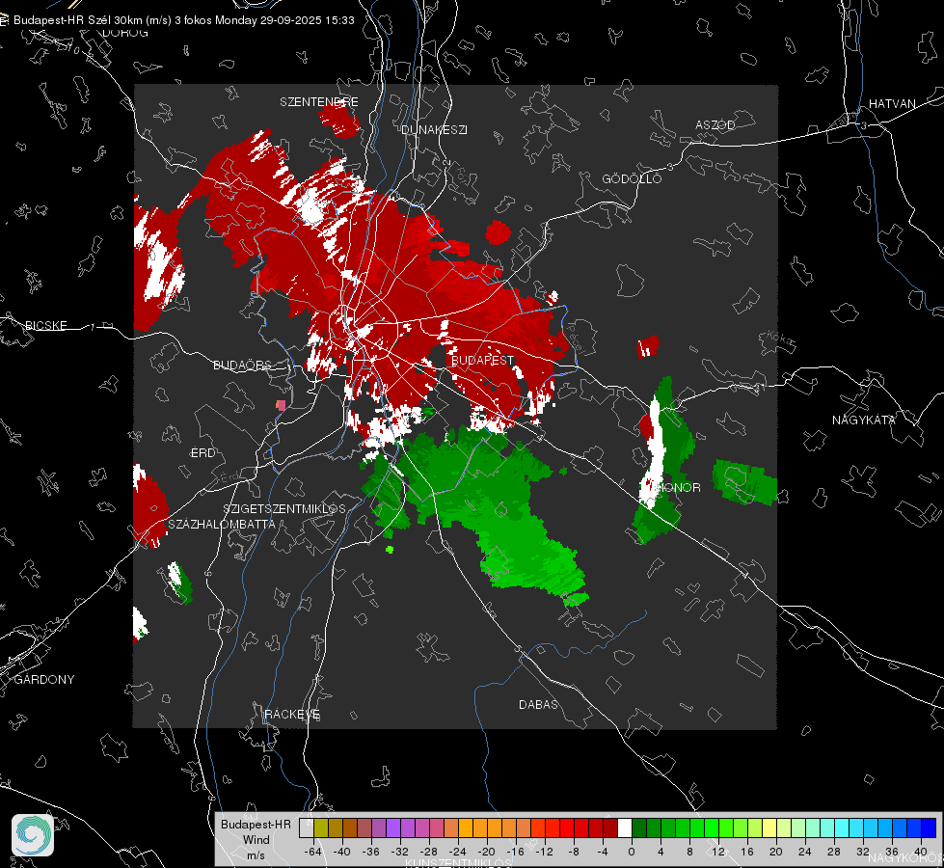Viewport: 944px width, 868px height.
Task: Click the m/s unit label in legend
Action: point(256,854)
